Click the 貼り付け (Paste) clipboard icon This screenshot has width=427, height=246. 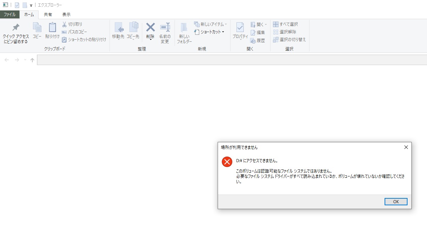(52, 27)
